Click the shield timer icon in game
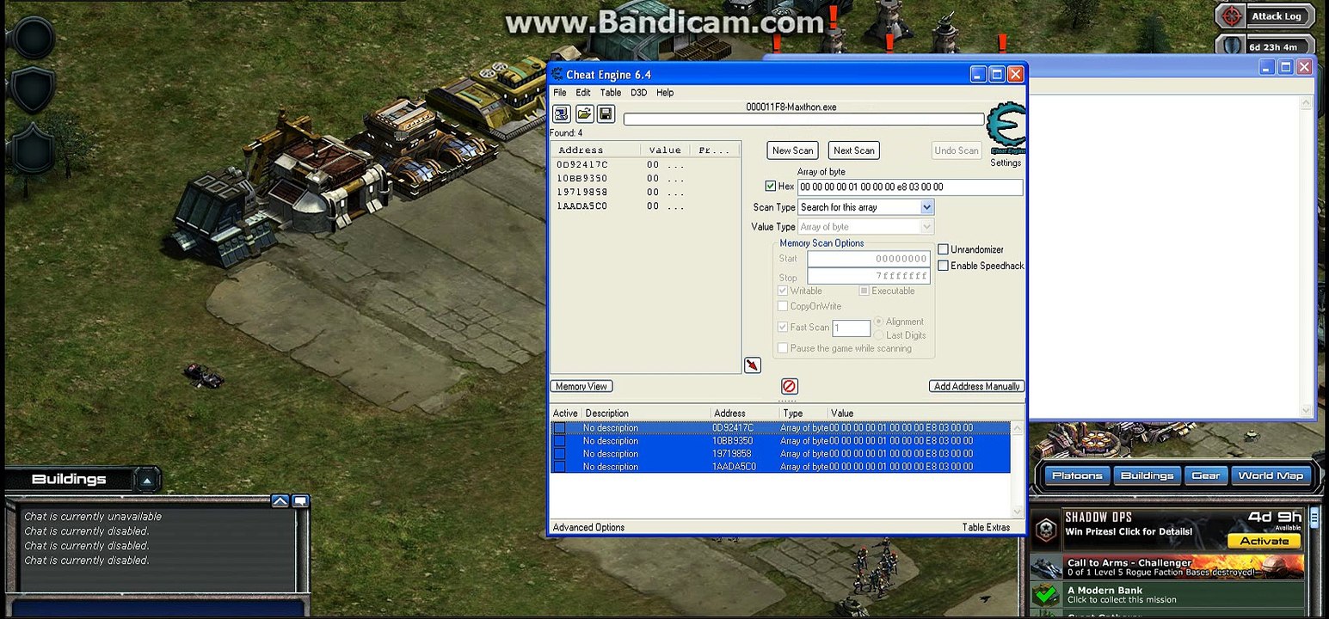This screenshot has height=619, width=1329. tap(1232, 46)
